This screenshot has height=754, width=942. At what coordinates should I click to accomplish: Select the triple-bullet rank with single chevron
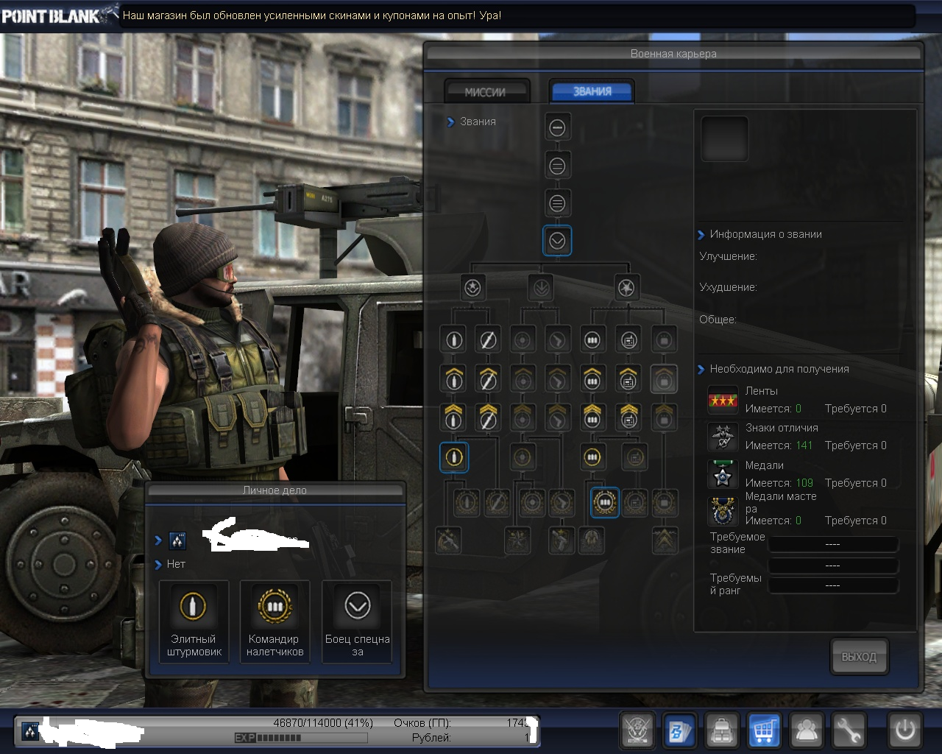click(x=592, y=378)
